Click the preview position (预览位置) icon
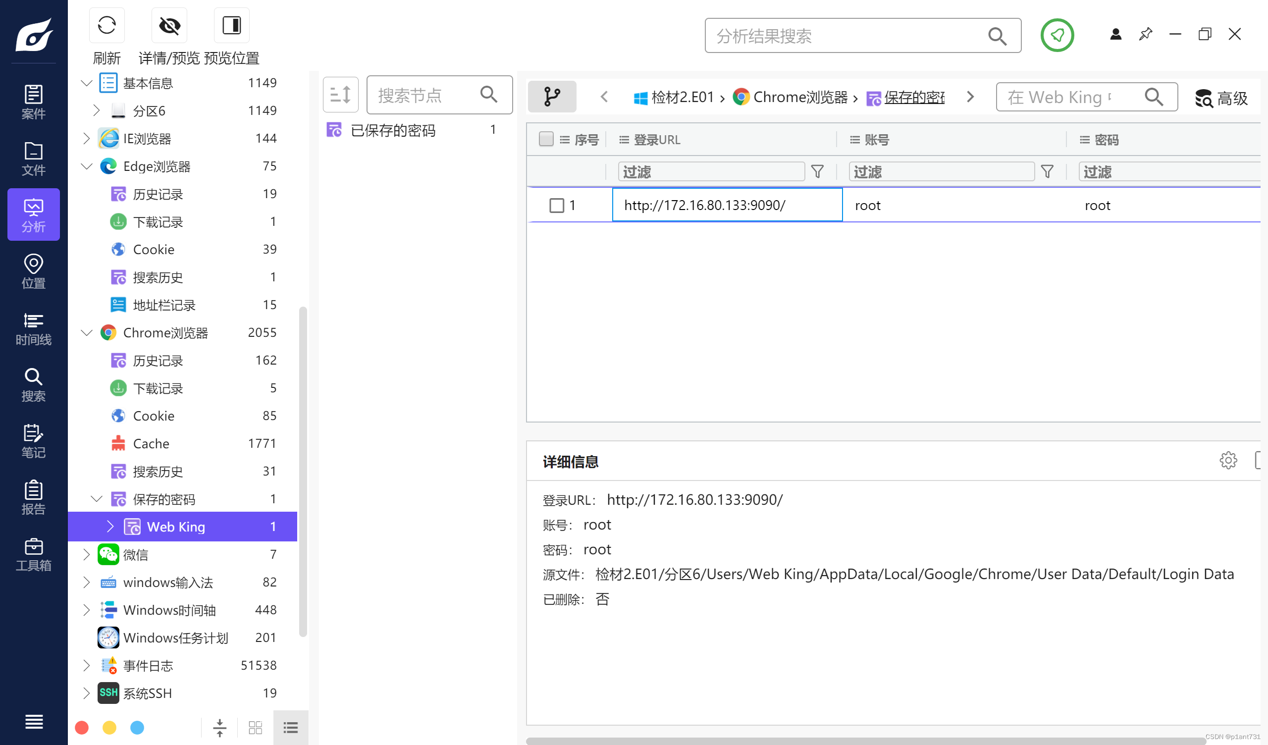 point(231,26)
